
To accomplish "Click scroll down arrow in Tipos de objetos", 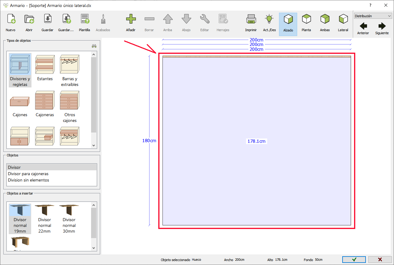I will [94, 146].
